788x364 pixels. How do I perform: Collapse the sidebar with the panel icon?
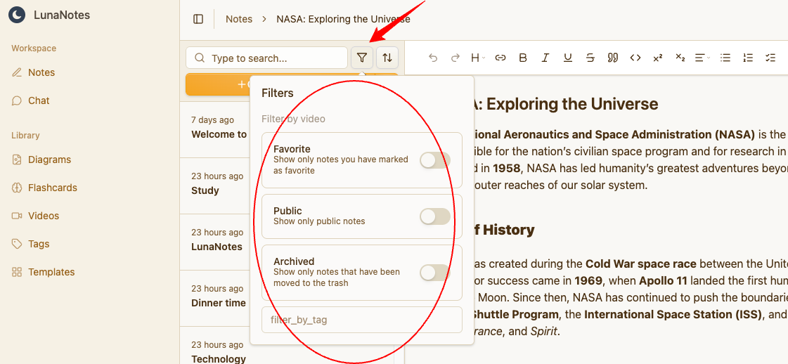click(x=198, y=19)
